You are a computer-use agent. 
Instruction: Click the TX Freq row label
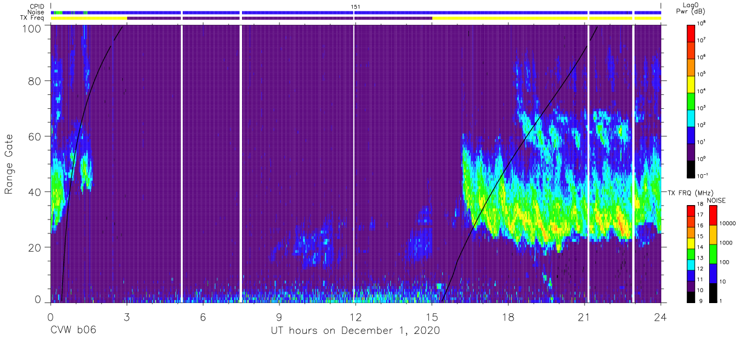[33, 18]
